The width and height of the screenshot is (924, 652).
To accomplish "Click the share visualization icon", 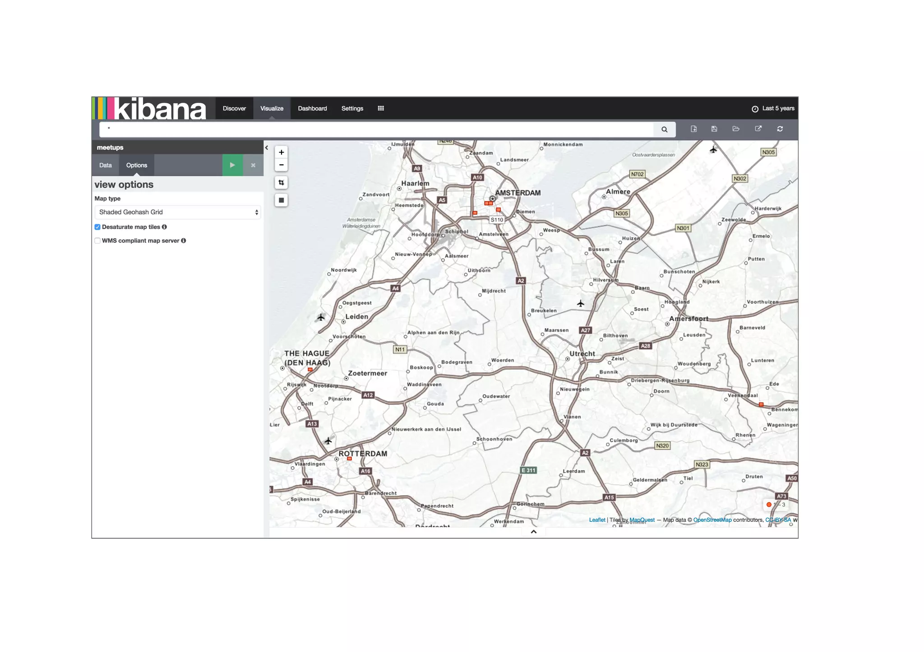I will pyautogui.click(x=758, y=129).
